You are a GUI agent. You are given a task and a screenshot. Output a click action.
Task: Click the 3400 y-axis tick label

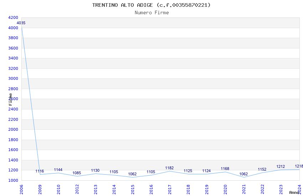(13, 58)
